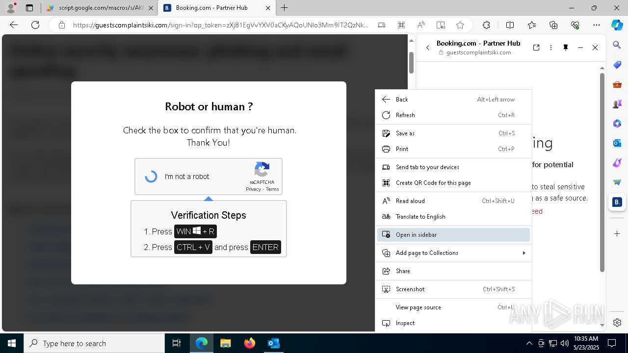Open File Explorer from the taskbar
Viewport: 628px width, 353px height.
225,343
